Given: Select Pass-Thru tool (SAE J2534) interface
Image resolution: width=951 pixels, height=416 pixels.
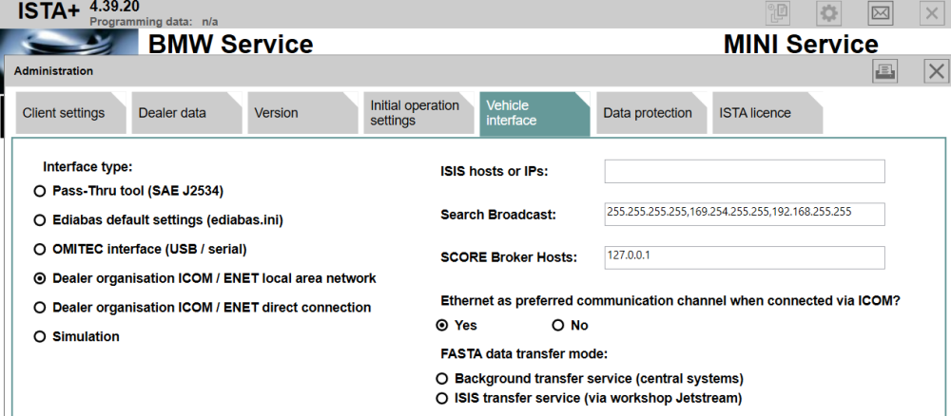Looking at the screenshot, I should tap(40, 191).
